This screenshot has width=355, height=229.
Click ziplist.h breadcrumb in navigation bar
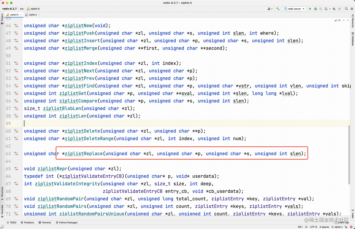click(x=33, y=9)
